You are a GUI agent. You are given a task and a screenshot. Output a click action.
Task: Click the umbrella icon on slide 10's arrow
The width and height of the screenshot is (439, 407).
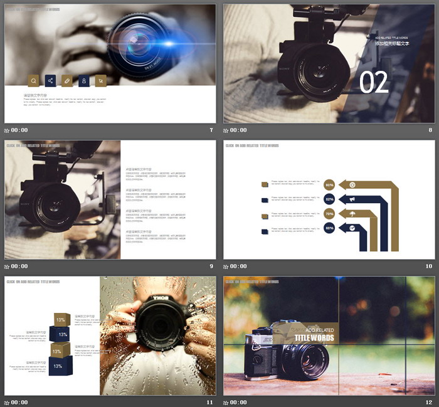click(352, 214)
